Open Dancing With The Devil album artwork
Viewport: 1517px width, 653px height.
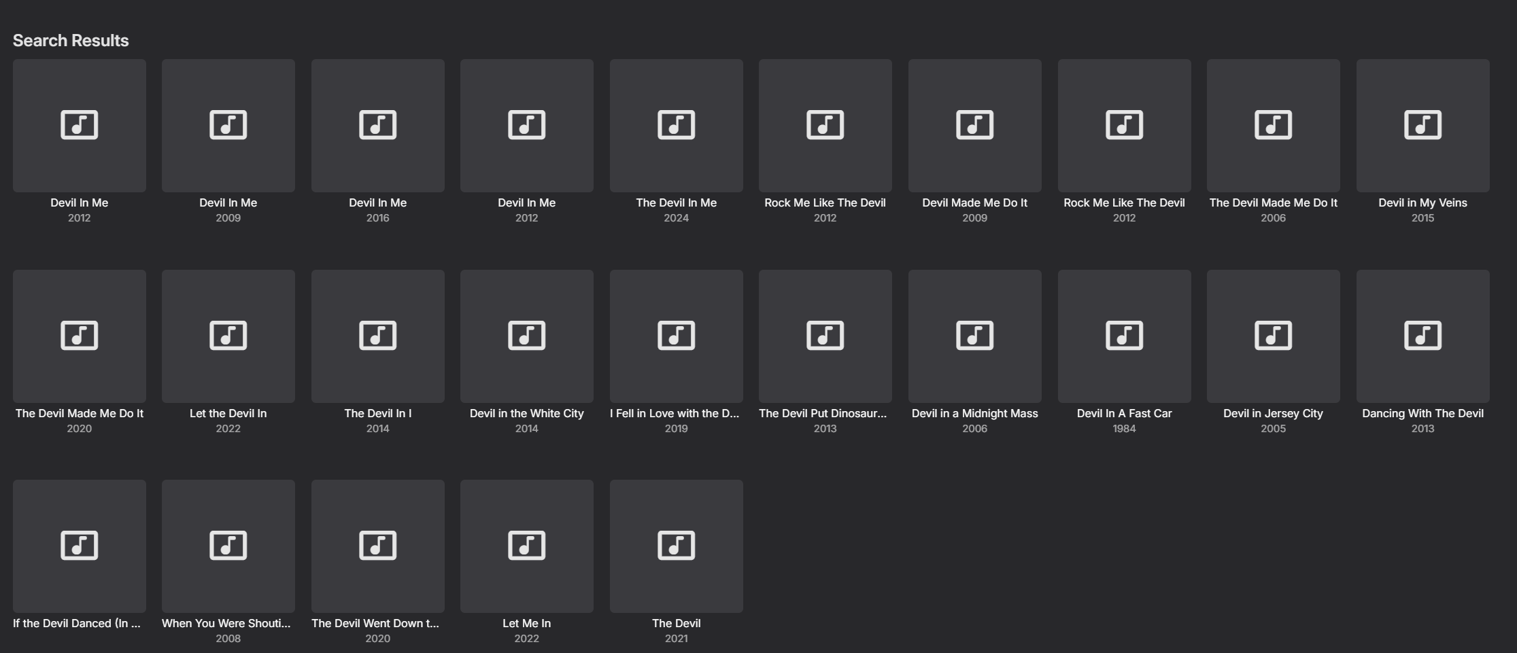coord(1422,336)
